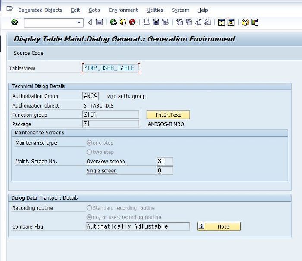This screenshot has width=302, height=261.
Task: Click the Previous Page icon
Action: (189, 22)
